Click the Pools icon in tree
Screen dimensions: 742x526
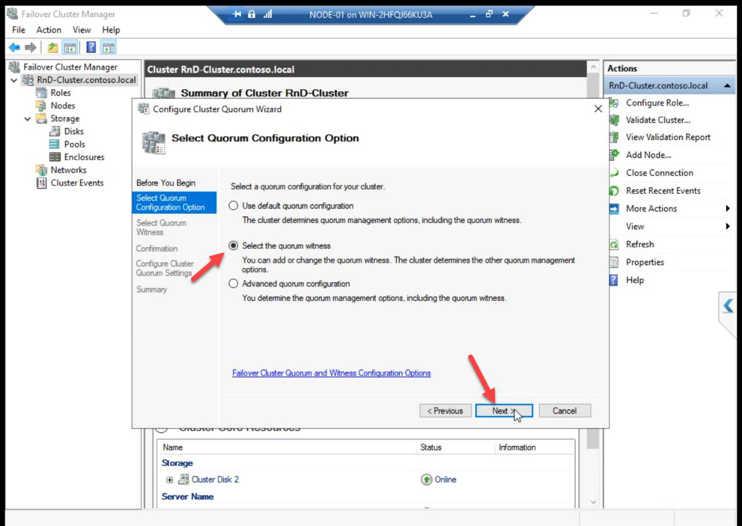click(55, 144)
